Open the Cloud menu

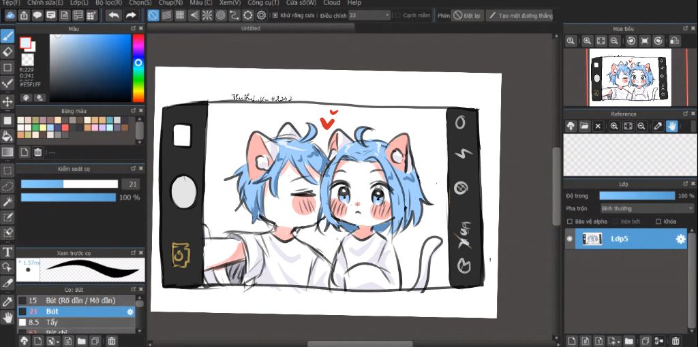click(x=332, y=3)
